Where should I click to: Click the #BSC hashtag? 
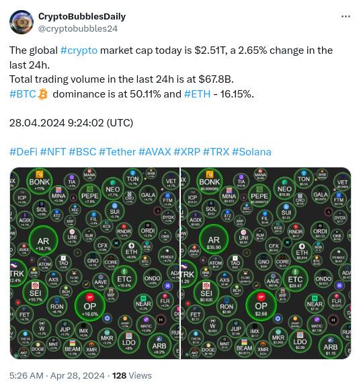click(x=83, y=152)
